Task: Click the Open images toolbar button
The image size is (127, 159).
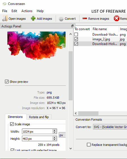Action: tap(14, 19)
